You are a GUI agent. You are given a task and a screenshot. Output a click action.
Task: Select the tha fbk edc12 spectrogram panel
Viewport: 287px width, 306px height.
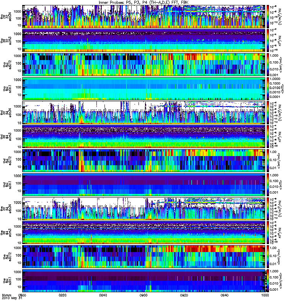click(144, 65)
